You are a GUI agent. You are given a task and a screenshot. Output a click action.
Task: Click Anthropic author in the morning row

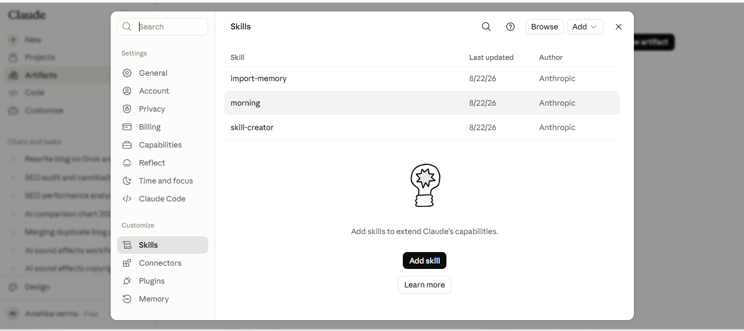(x=557, y=103)
